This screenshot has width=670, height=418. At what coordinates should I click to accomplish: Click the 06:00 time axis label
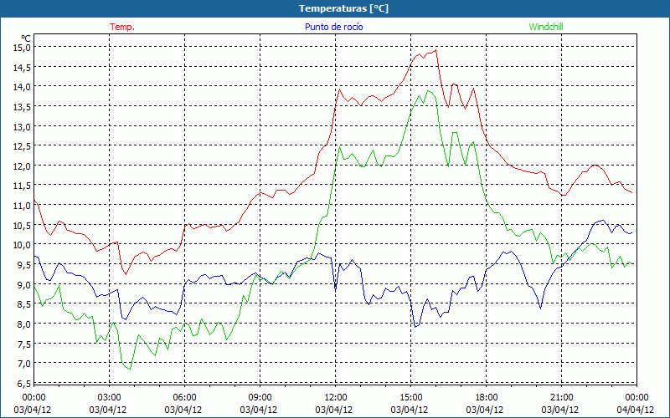pyautogui.click(x=184, y=398)
